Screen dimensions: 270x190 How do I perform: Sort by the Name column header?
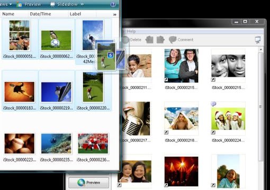point(8,14)
